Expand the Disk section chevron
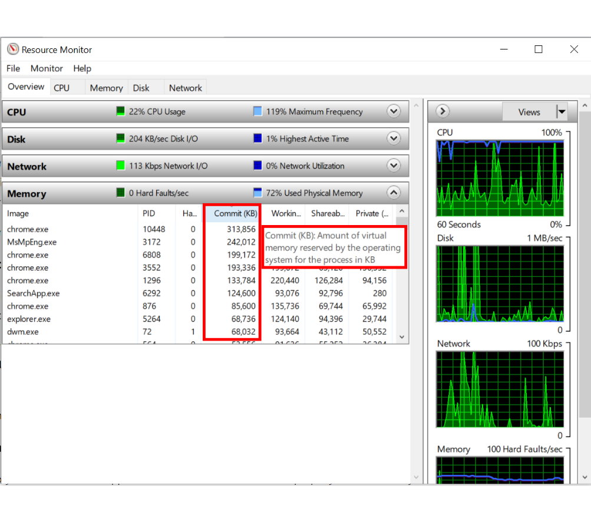The width and height of the screenshot is (591, 522). click(x=394, y=138)
